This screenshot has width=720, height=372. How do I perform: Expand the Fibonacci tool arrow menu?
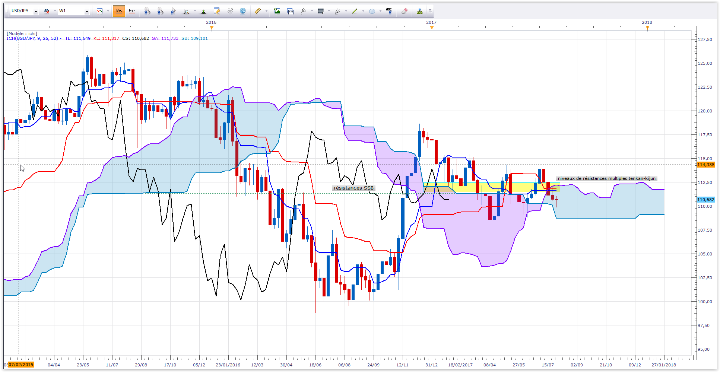pos(329,11)
